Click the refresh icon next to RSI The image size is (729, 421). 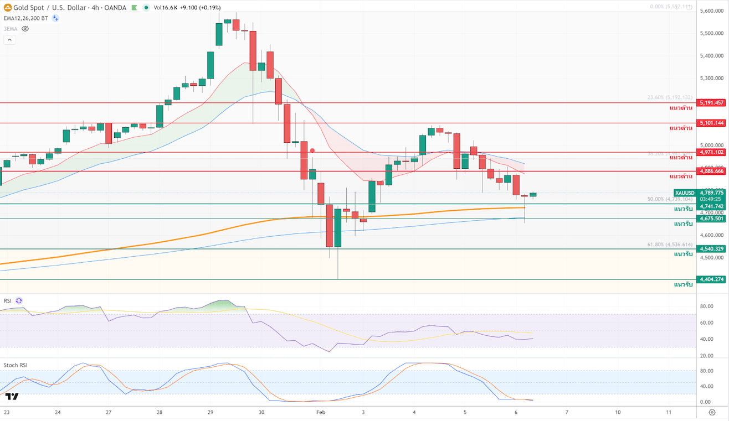point(19,301)
